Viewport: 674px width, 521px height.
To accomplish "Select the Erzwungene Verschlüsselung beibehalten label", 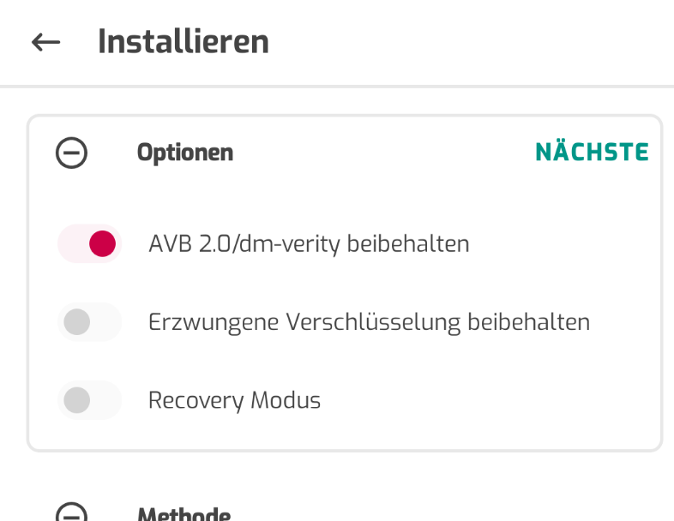I will click(x=370, y=322).
